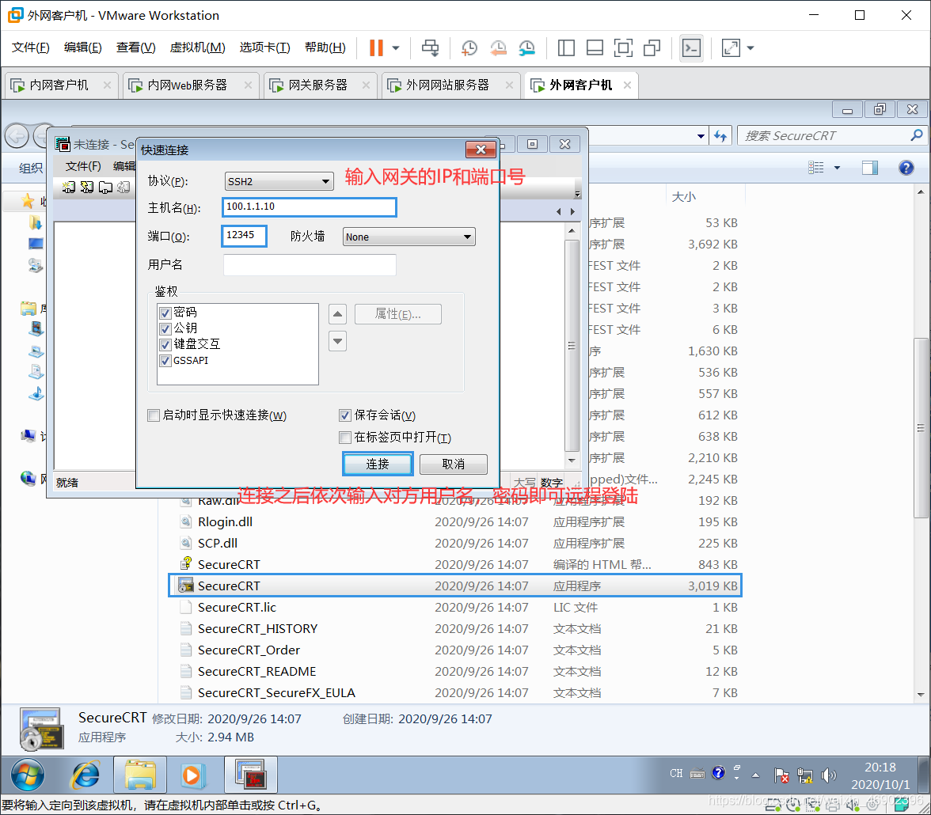931x815 pixels.
Task: Open VMware 选项卡(T) menu
Action: (x=264, y=47)
